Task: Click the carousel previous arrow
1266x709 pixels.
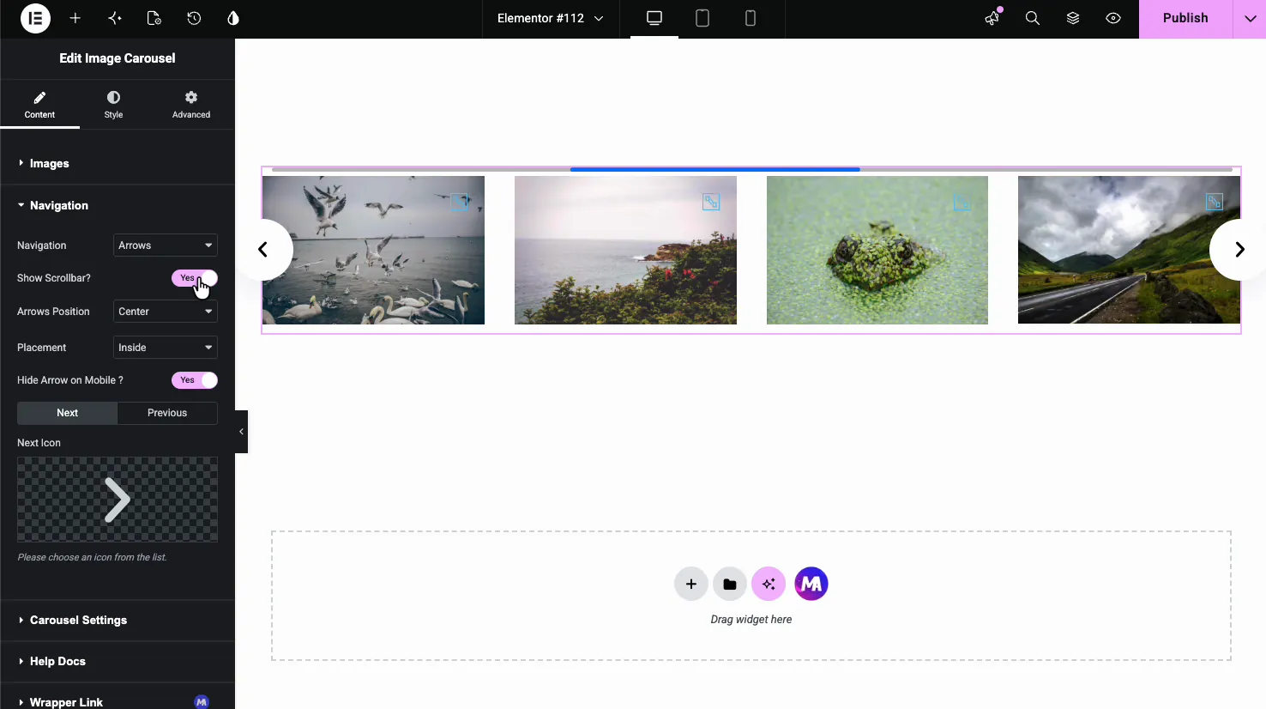Action: (x=264, y=250)
